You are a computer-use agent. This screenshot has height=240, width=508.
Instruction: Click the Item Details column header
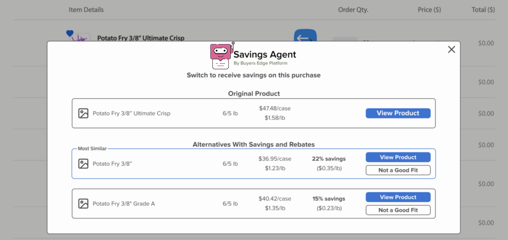coord(86,9)
